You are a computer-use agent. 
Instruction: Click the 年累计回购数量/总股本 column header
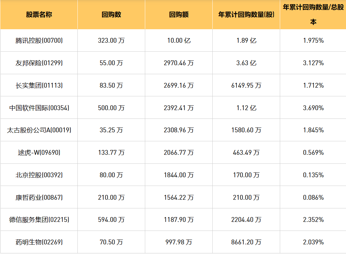pyautogui.click(x=313, y=15)
